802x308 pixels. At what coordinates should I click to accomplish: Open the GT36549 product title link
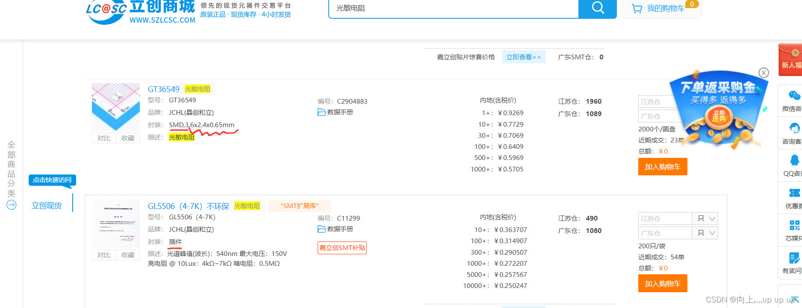(164, 89)
